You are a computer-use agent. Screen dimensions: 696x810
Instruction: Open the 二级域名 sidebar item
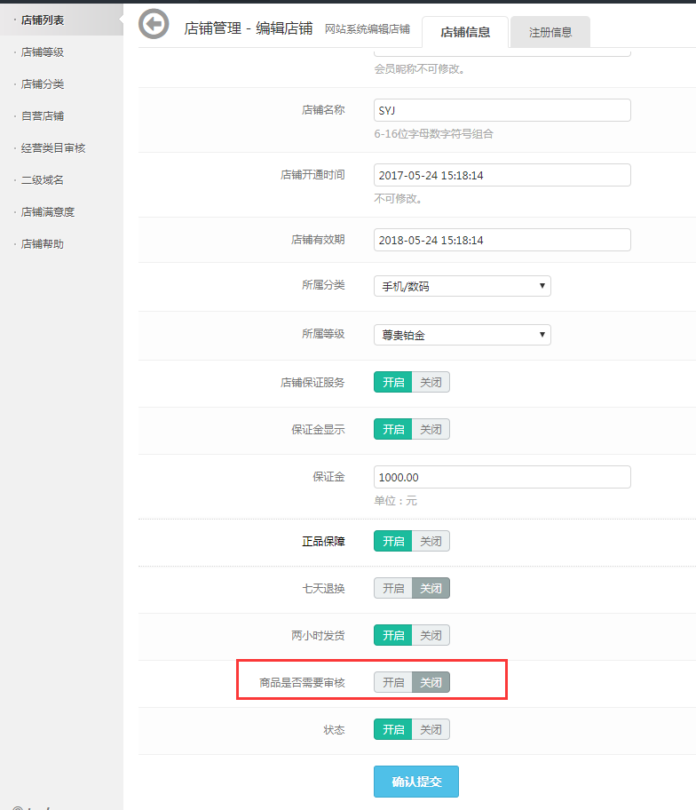[43, 180]
